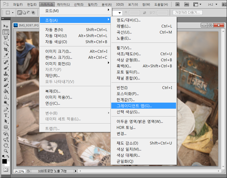Select the Path Selection tool

(x=6, y=121)
